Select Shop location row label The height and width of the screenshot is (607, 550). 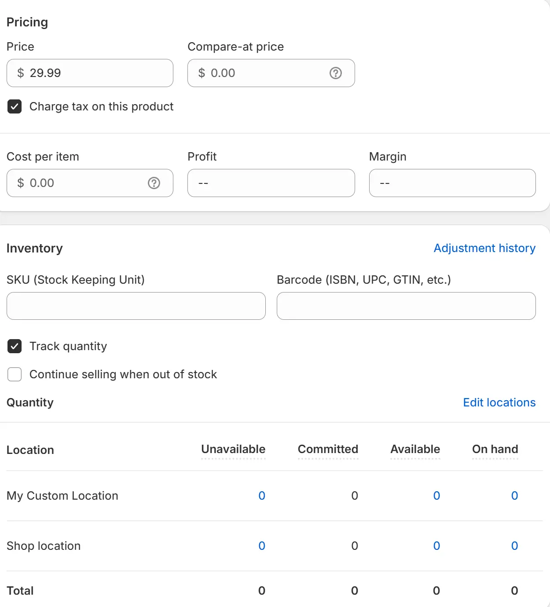tap(44, 546)
